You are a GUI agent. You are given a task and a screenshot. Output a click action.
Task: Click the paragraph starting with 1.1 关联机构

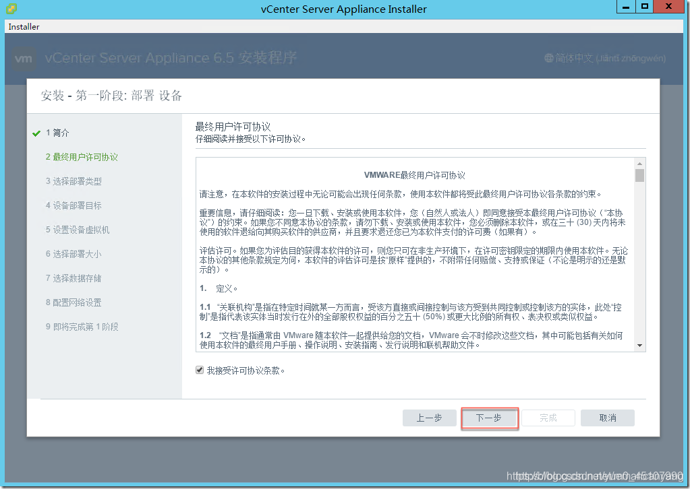pos(411,312)
